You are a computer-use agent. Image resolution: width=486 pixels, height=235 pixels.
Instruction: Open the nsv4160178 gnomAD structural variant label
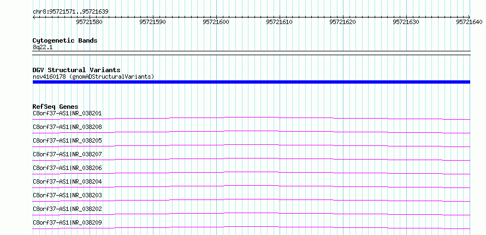(93, 77)
